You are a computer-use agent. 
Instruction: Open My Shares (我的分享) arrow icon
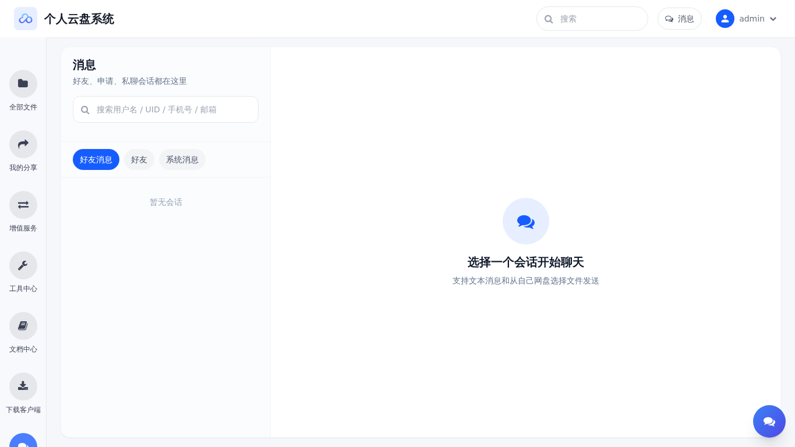(23, 144)
